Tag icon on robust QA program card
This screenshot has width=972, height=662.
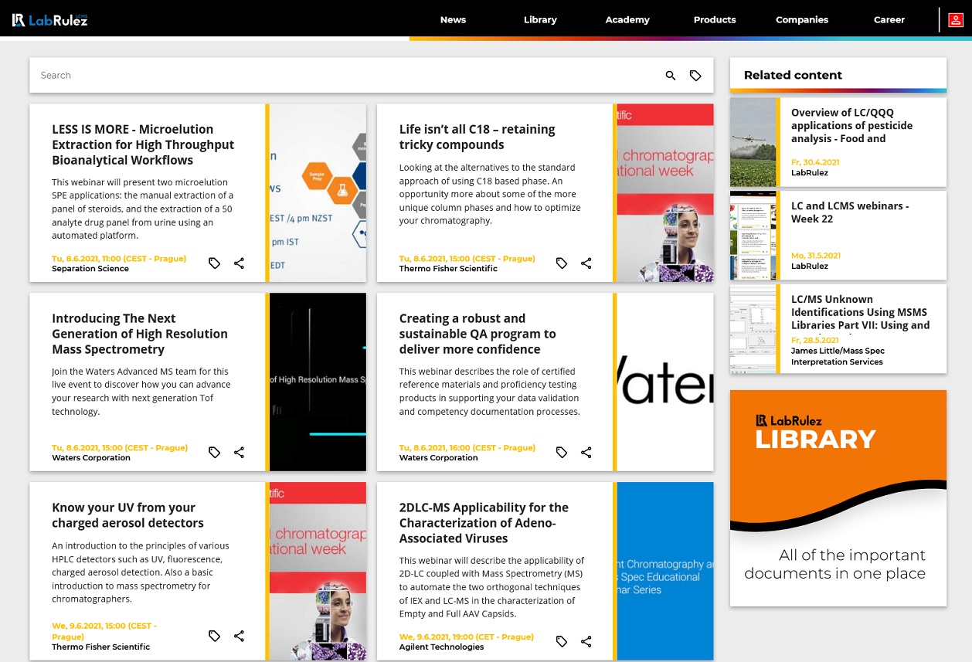[562, 453]
